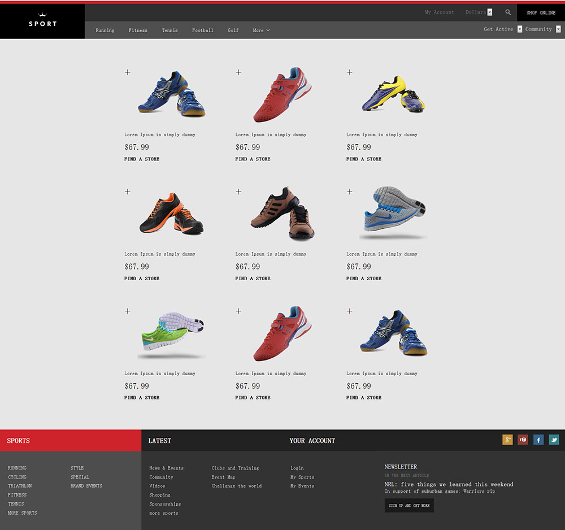This screenshot has width=565, height=530.
Task: Expand the More navigation menu
Action: coord(261,31)
